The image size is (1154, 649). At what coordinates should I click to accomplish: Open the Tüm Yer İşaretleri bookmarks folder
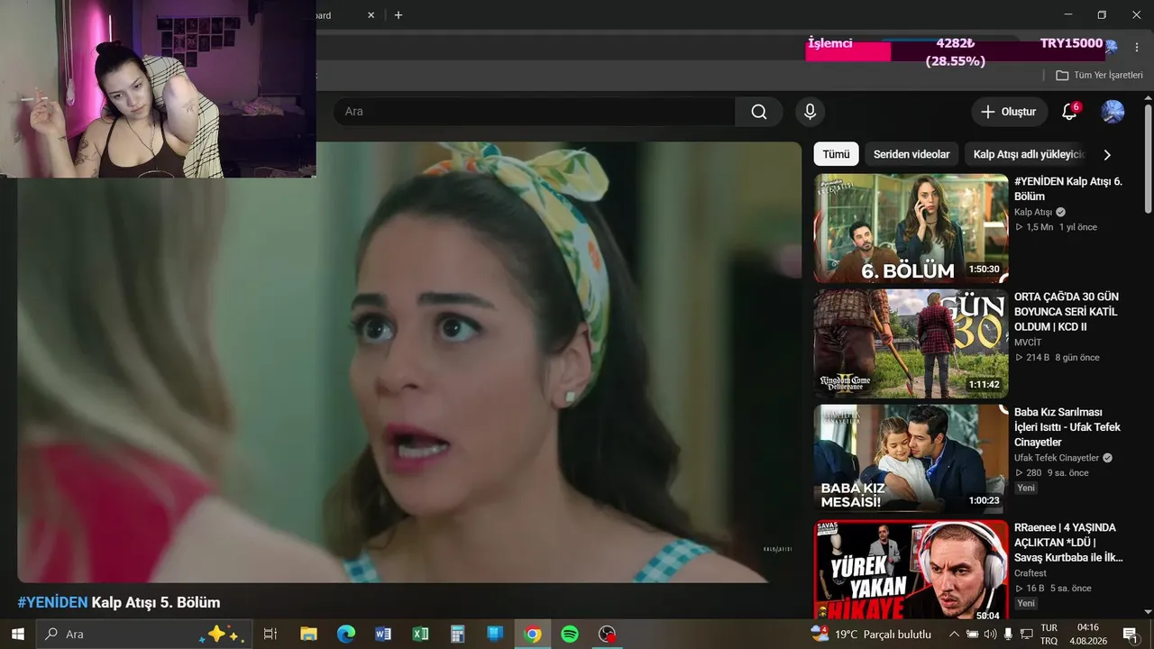click(1099, 76)
